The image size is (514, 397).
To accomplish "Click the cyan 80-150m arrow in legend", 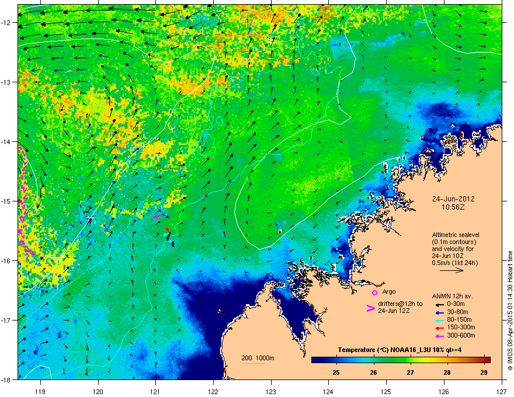I will tap(439, 320).
